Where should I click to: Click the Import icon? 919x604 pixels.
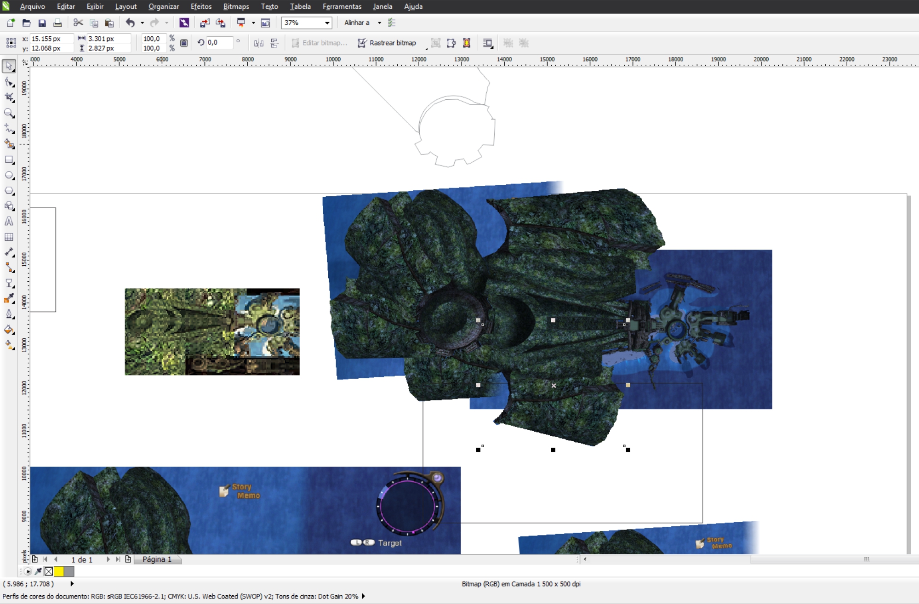(205, 23)
